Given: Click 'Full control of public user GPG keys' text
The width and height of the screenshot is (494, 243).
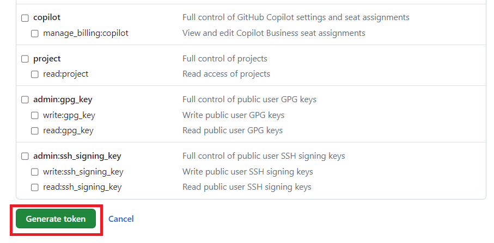Looking at the screenshot, I should tap(249, 99).
